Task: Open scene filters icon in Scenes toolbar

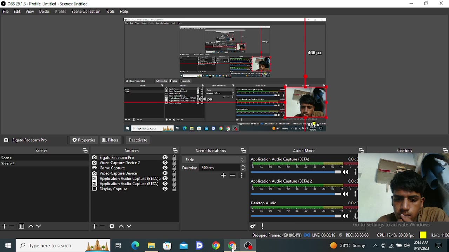Action: [21, 226]
